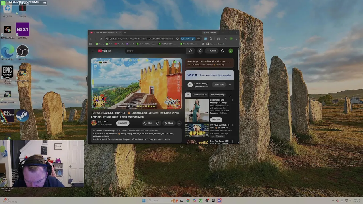Image resolution: width=363 pixels, height=204 pixels.
Task: Open YouTube notifications bell
Action: coord(222,51)
